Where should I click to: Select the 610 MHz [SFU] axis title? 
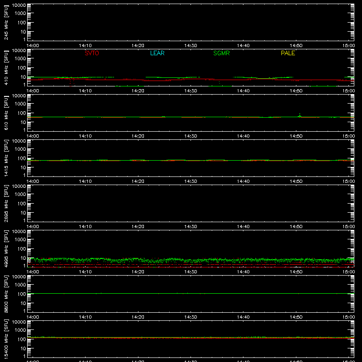[x=6, y=113]
